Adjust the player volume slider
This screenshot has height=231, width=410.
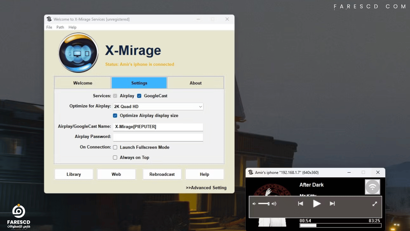click(264, 204)
